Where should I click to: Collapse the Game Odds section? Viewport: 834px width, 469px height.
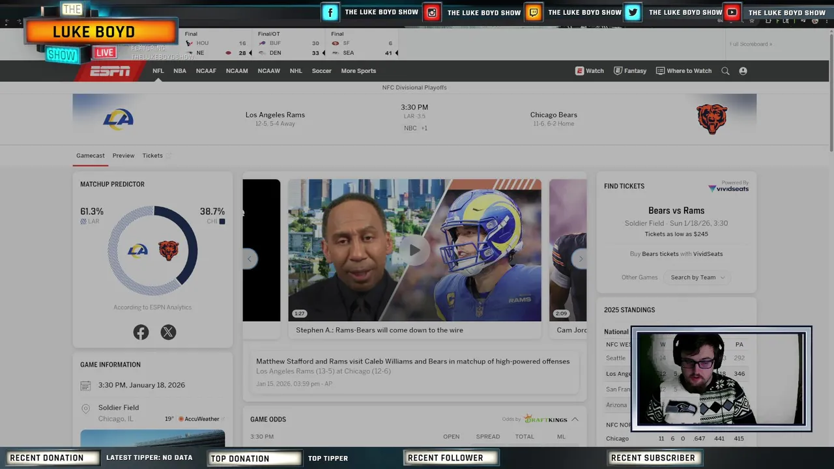[x=575, y=419]
